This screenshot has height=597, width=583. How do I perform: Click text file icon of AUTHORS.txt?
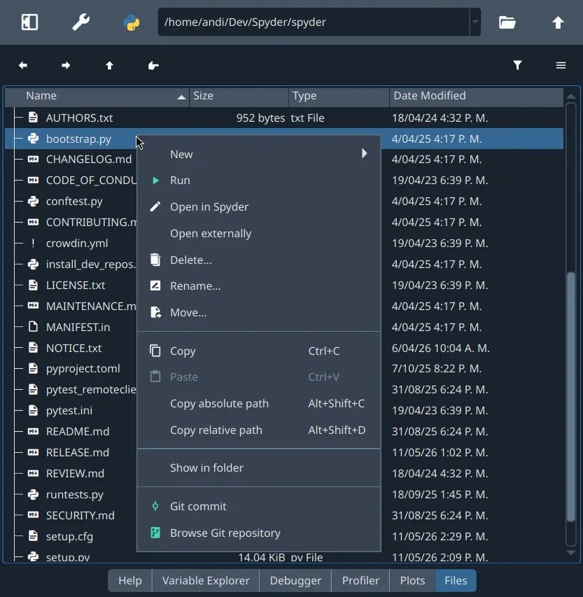(33, 118)
